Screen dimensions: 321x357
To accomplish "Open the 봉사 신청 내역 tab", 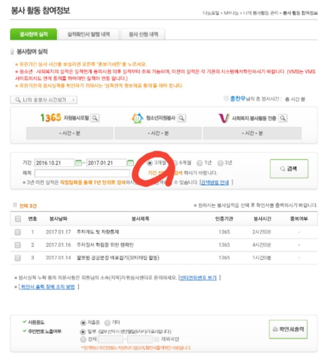I will [x=143, y=34].
